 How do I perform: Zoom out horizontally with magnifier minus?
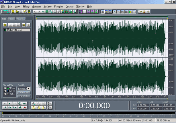tap(38, 103)
